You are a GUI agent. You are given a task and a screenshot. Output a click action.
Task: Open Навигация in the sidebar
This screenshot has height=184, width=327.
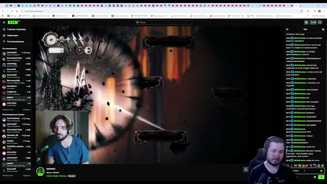[13, 36]
